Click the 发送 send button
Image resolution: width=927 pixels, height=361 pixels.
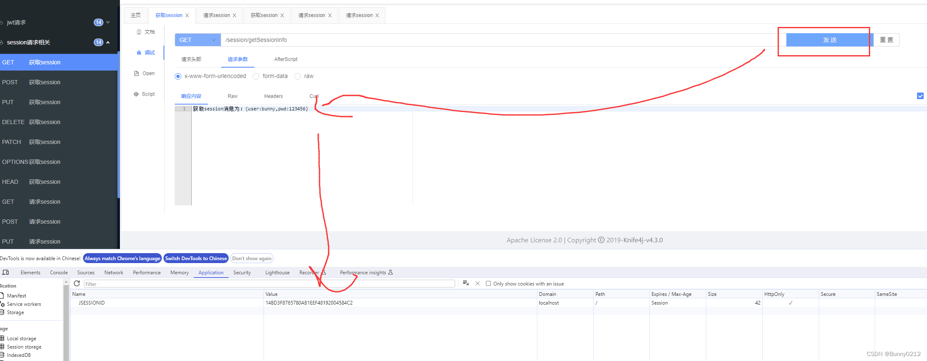click(x=829, y=40)
